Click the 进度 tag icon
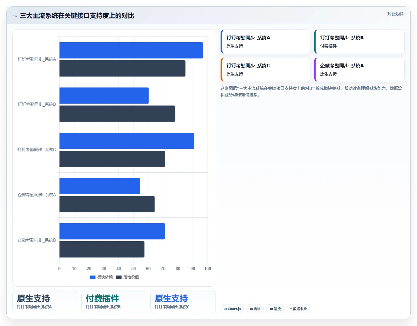 coord(271,309)
